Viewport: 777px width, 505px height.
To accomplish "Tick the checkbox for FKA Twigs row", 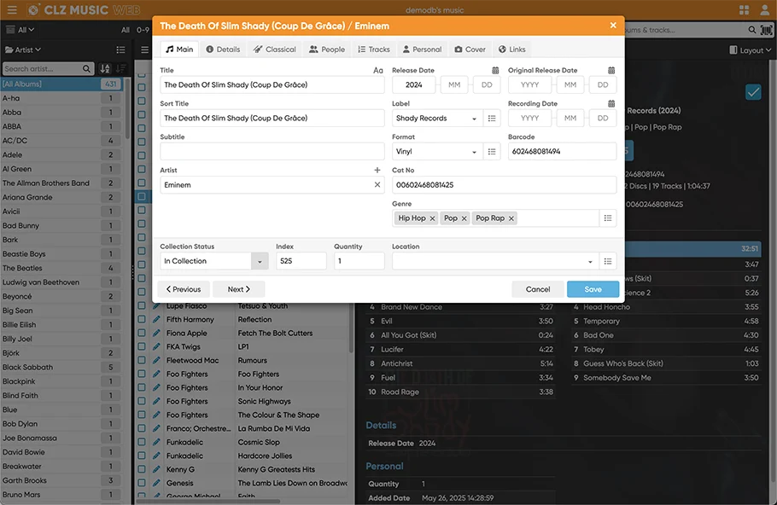I will click(142, 347).
